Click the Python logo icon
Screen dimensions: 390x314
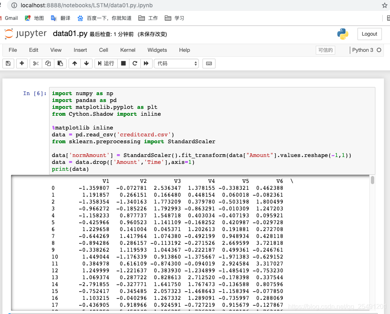pyautogui.click(x=343, y=34)
